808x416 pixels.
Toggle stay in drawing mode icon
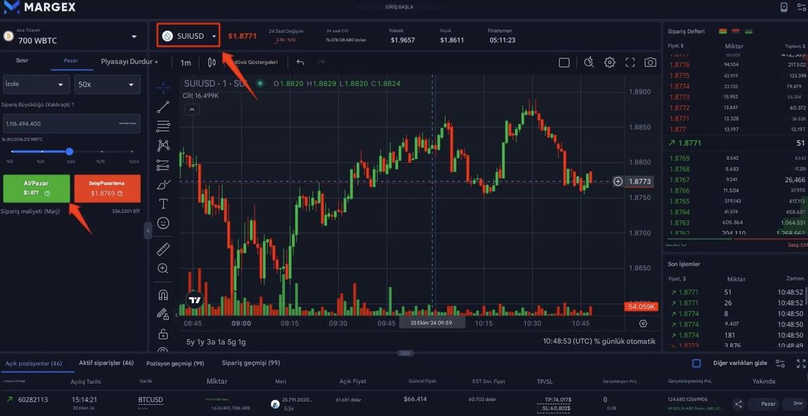[x=163, y=314]
